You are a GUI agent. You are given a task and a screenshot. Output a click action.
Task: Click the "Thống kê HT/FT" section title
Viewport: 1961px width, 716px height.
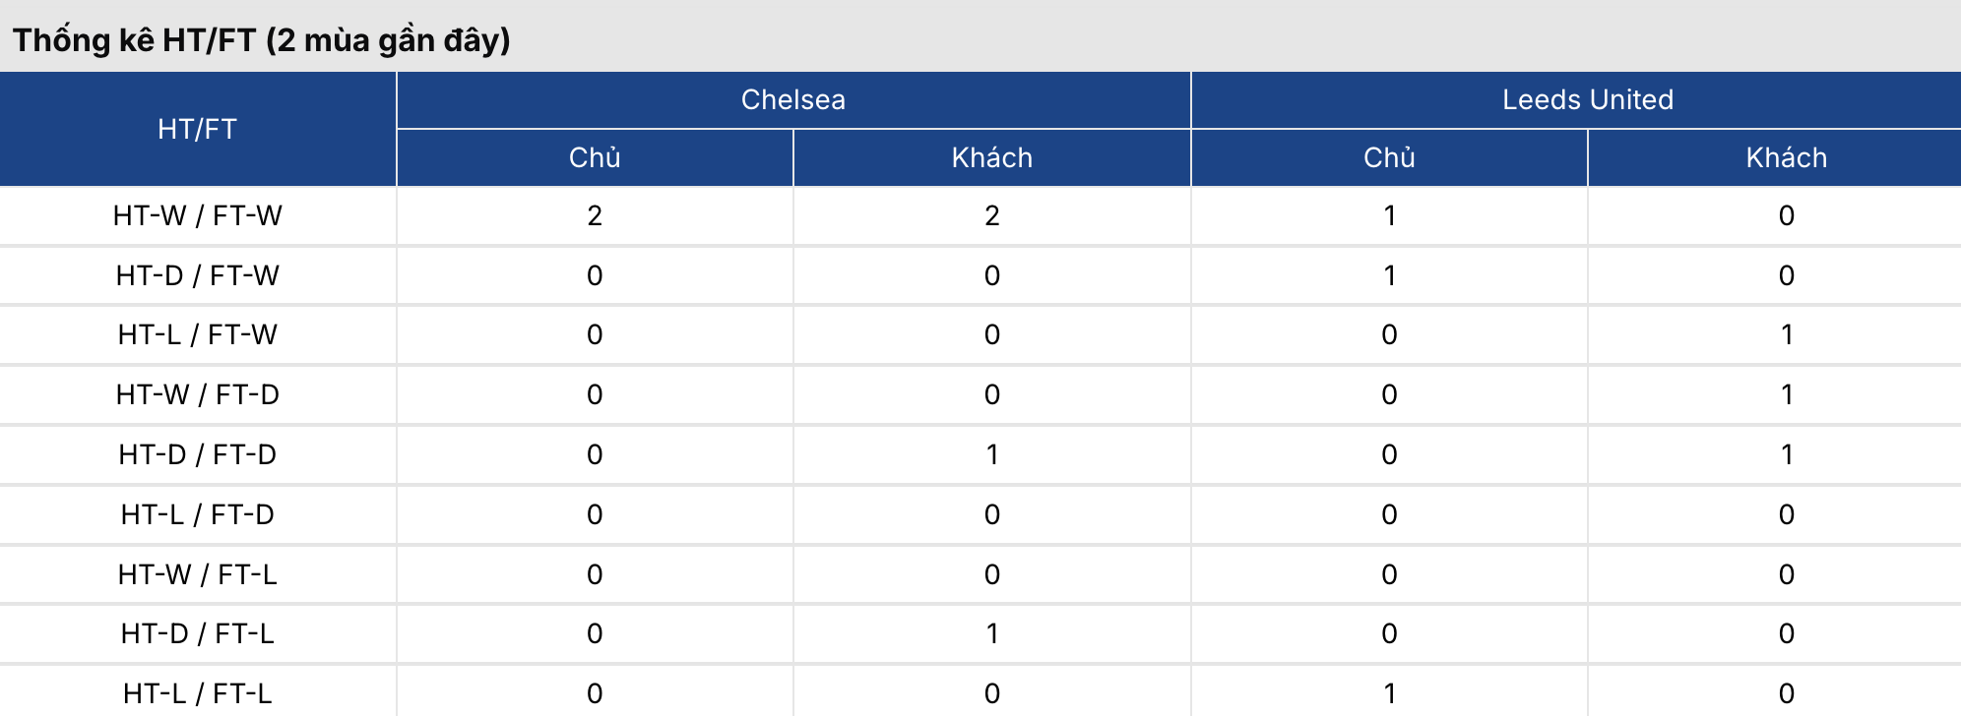click(261, 40)
